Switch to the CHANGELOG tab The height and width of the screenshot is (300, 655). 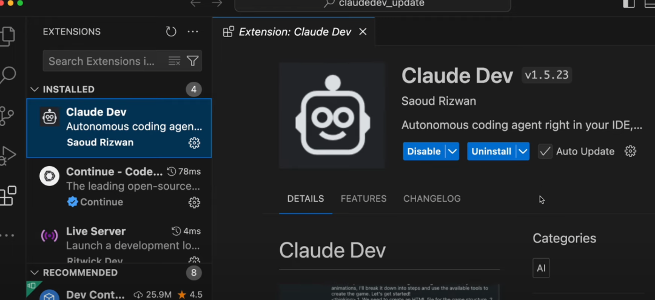(432, 199)
